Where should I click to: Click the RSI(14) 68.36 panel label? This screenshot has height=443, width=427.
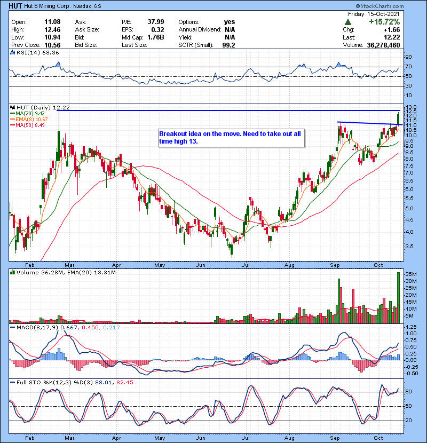point(37,52)
